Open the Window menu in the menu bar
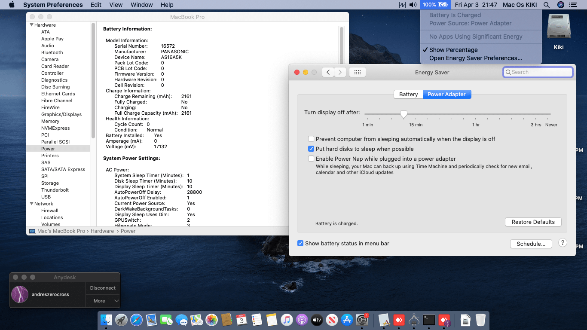Screen dimensions: 587x330 point(141,5)
